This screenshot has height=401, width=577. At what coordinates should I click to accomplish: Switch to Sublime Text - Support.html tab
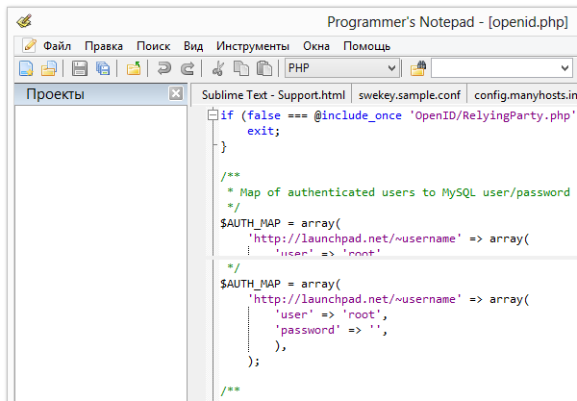click(273, 94)
